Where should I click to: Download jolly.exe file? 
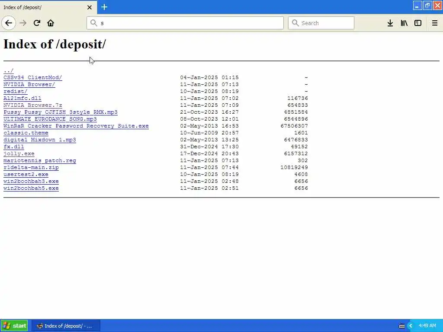click(19, 153)
